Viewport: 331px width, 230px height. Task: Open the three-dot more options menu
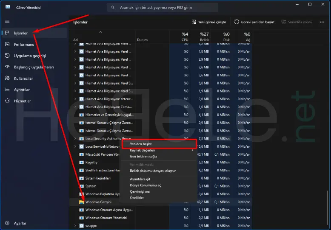click(322, 22)
